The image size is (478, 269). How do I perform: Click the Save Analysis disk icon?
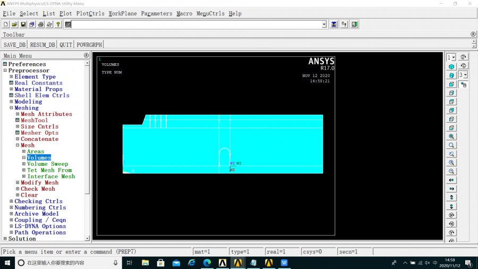tap(23, 24)
